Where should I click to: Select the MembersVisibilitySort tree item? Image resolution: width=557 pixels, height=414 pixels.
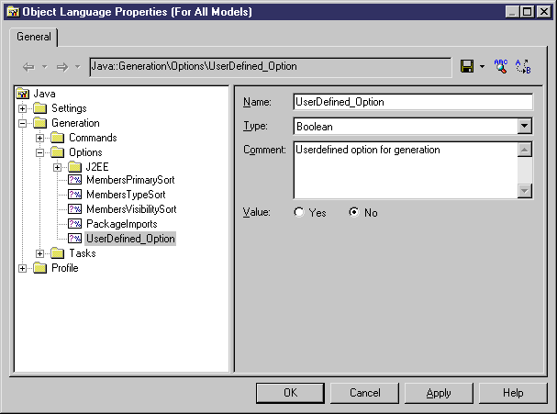(131, 209)
